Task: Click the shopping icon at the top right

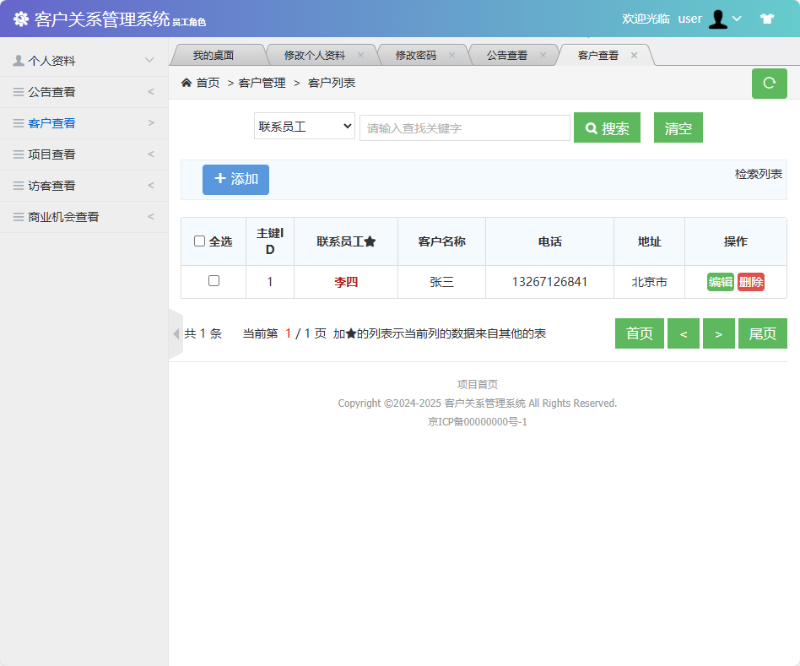Action: pyautogui.click(x=766, y=18)
